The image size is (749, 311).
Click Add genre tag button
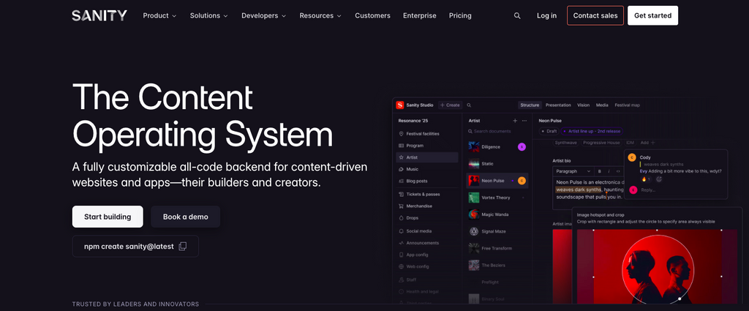pos(648,143)
